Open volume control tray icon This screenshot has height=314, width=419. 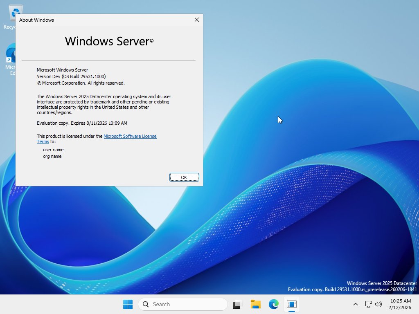pyautogui.click(x=378, y=304)
